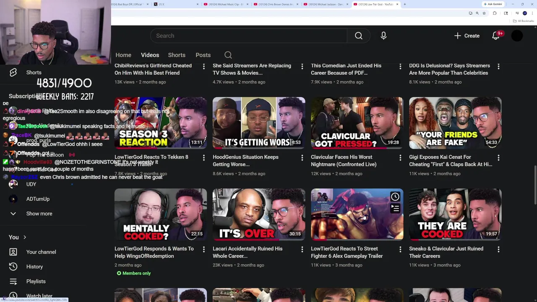Click Ask Gemini in browser

pos(493,4)
